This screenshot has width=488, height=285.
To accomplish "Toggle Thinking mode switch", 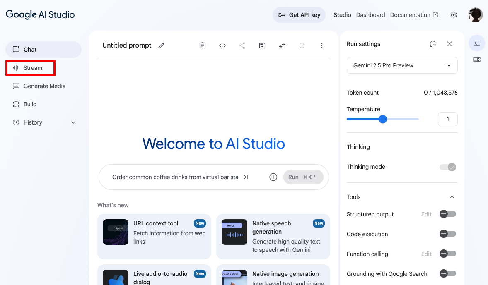I will [448, 167].
